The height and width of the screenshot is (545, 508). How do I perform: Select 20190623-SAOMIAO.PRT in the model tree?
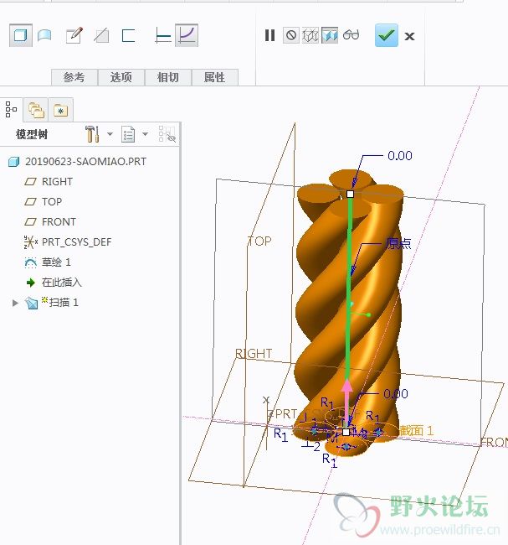(85, 162)
